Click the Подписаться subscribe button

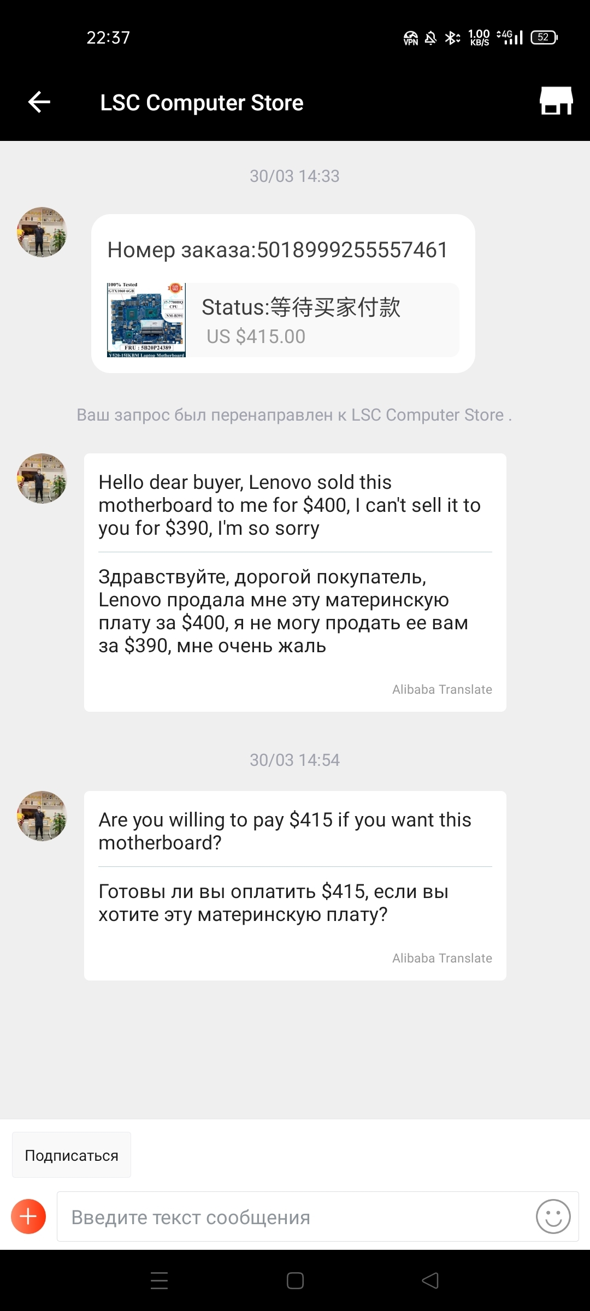click(x=72, y=1155)
